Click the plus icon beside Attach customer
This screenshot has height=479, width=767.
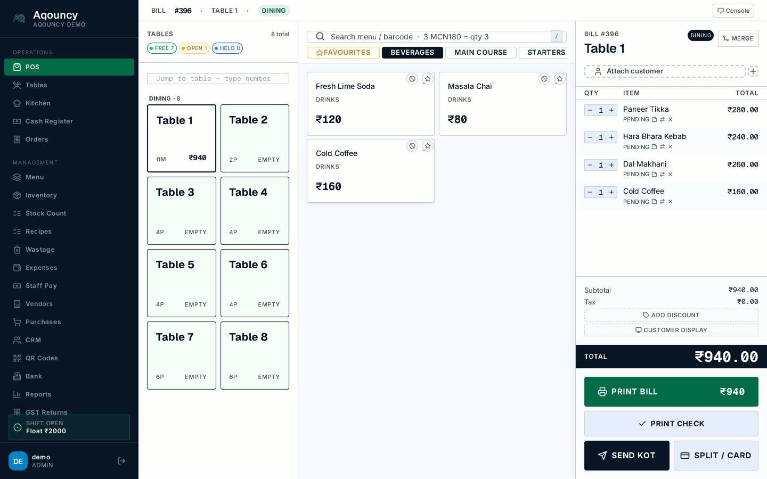pos(753,71)
